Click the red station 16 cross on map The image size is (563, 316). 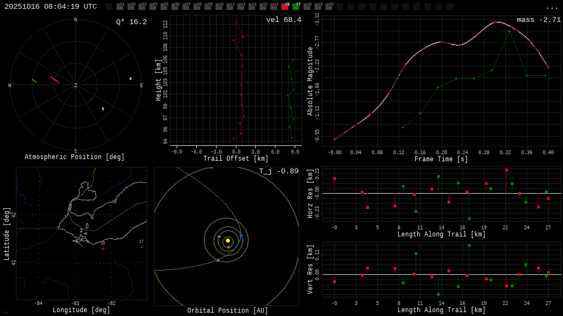(103, 249)
